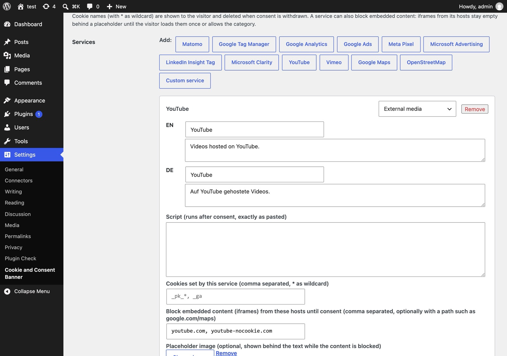Focus the DE description 'Auf YouTube gehostete Videos.'
The height and width of the screenshot is (356, 507).
coord(335,195)
